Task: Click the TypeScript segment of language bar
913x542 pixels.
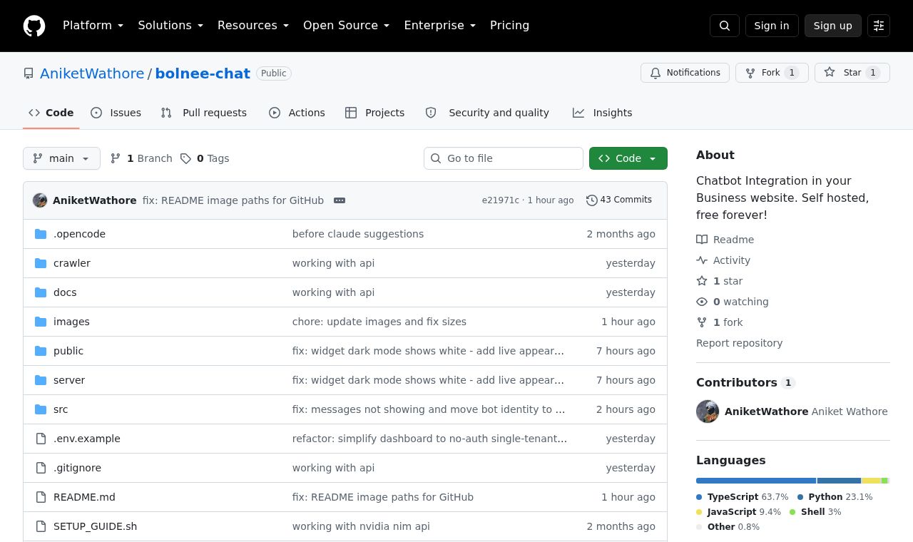Action: tap(756, 481)
